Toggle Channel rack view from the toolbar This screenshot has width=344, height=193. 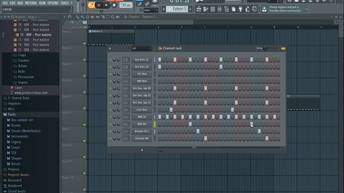[x=213, y=9]
